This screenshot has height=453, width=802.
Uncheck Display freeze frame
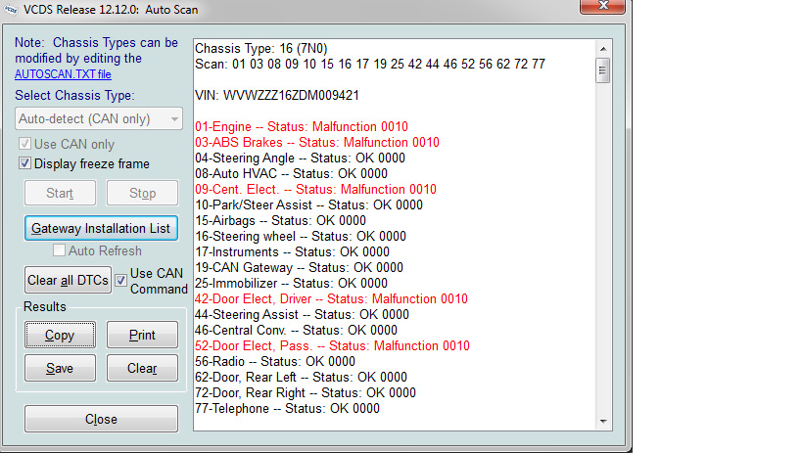(24, 163)
